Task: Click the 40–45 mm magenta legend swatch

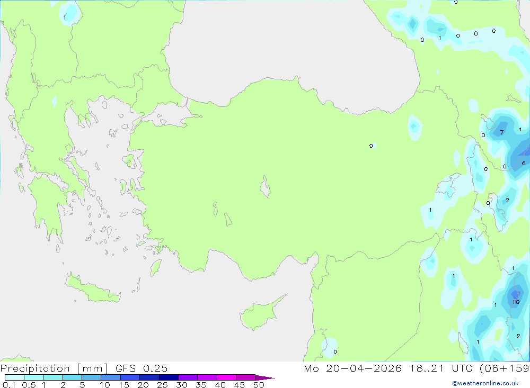Action: [x=226, y=377]
